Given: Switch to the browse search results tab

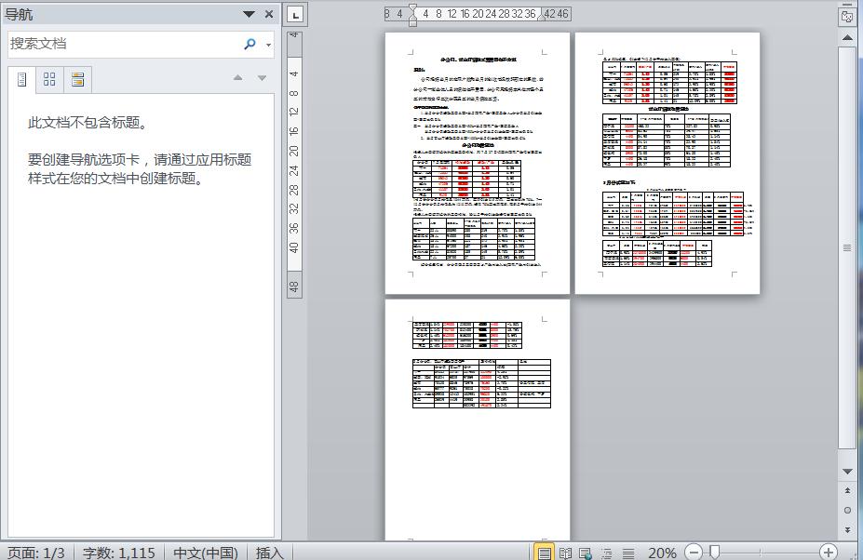Looking at the screenshot, I should (x=78, y=79).
